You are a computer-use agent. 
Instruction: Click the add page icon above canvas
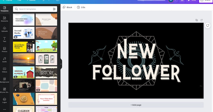(x=201, y=20)
